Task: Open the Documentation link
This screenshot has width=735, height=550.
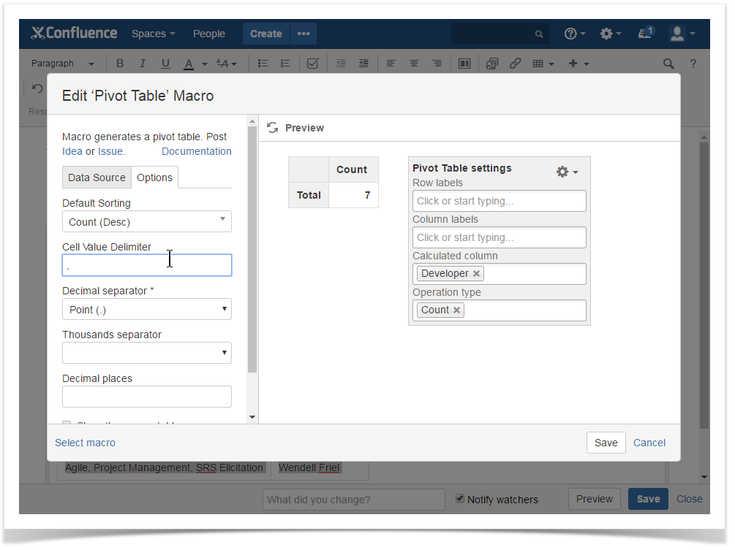Action: coord(196,151)
